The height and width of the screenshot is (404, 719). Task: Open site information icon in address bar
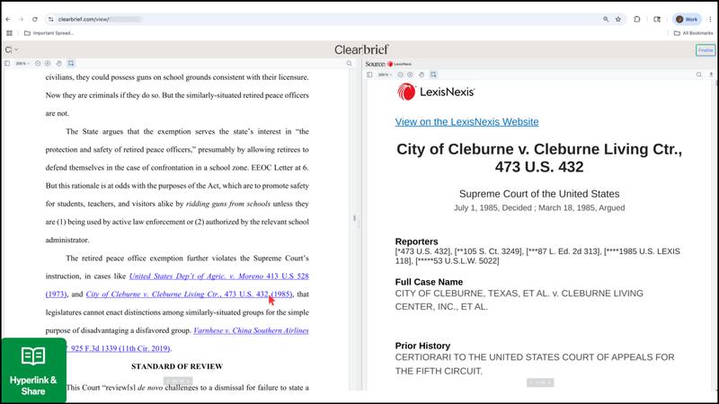pyautogui.click(x=51, y=19)
